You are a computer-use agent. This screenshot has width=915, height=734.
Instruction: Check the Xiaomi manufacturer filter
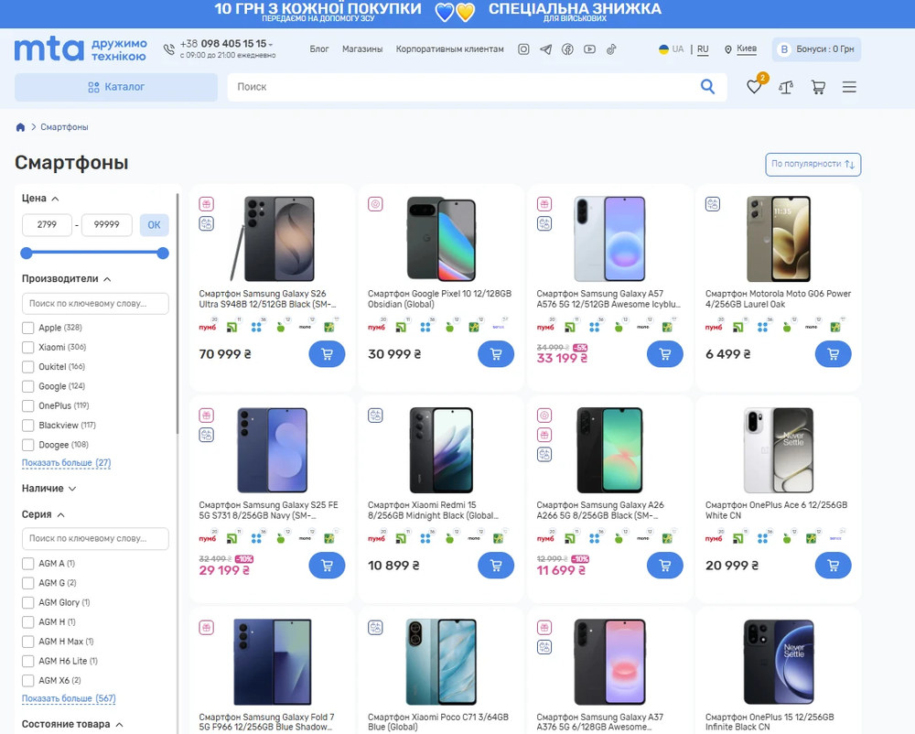tap(28, 347)
